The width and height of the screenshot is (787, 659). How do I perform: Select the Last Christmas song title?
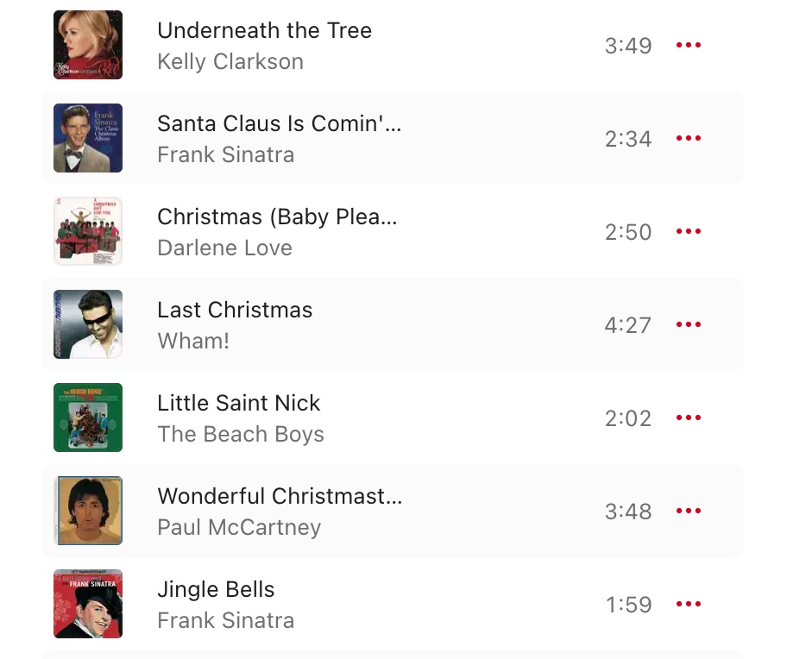[x=235, y=311]
